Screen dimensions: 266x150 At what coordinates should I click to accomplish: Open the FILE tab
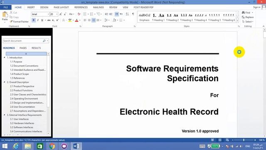coord(5,7)
